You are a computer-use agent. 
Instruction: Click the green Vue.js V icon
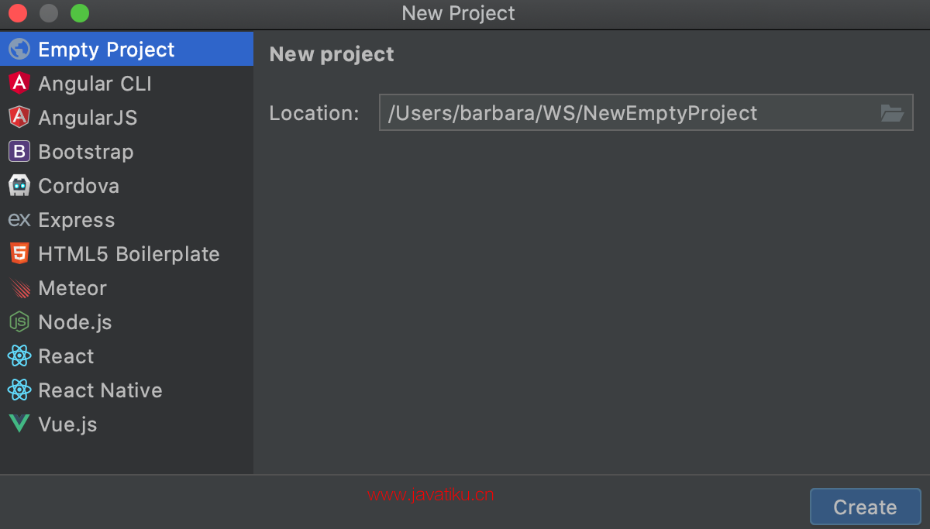19,424
